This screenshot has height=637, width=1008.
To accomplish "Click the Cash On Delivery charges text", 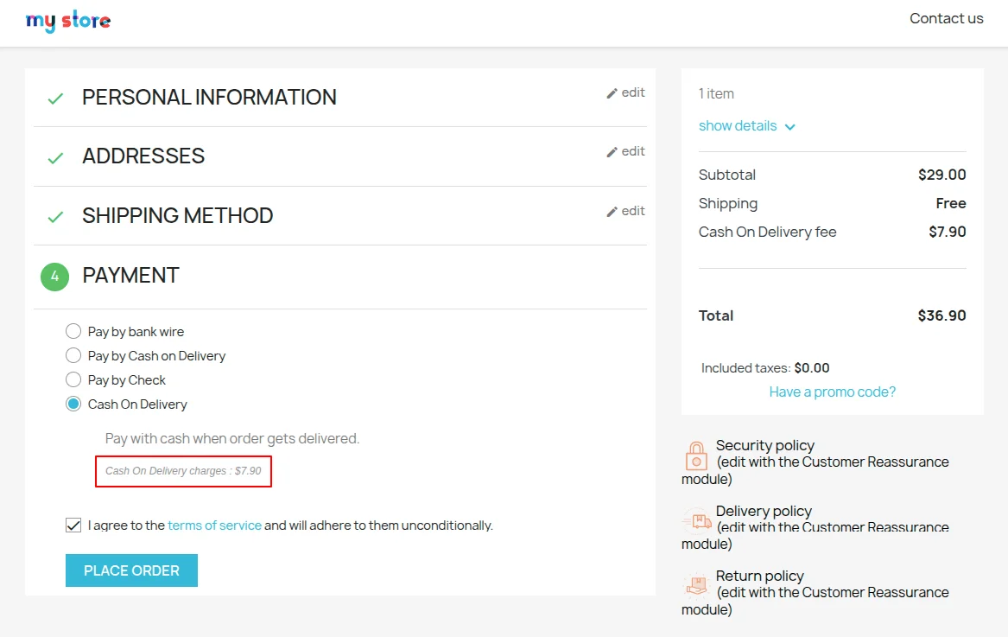I will pos(183,471).
